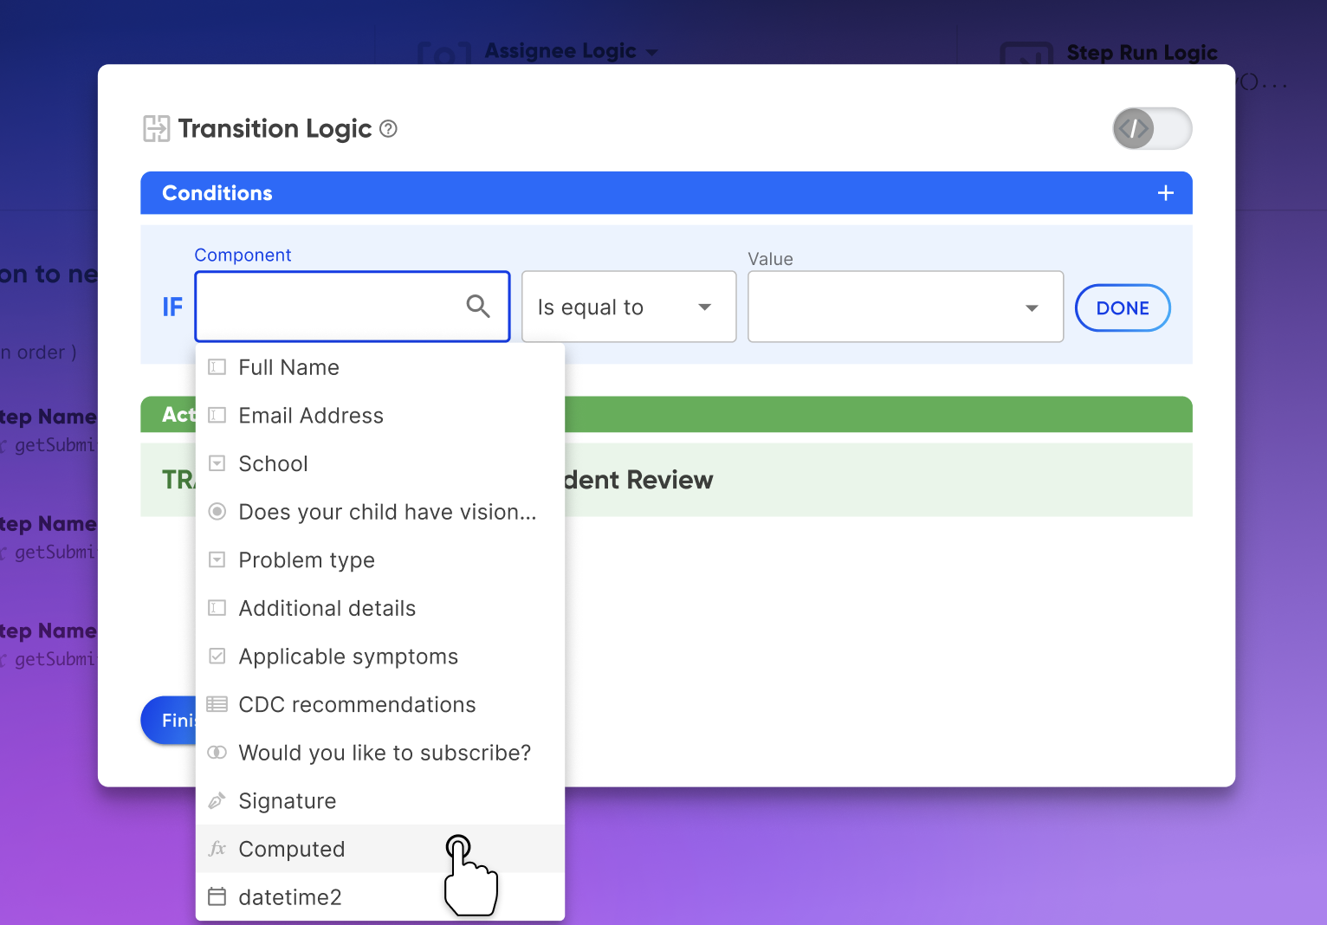The height and width of the screenshot is (925, 1327).
Task: Click the calendar icon beside datetime2
Action: (x=217, y=897)
